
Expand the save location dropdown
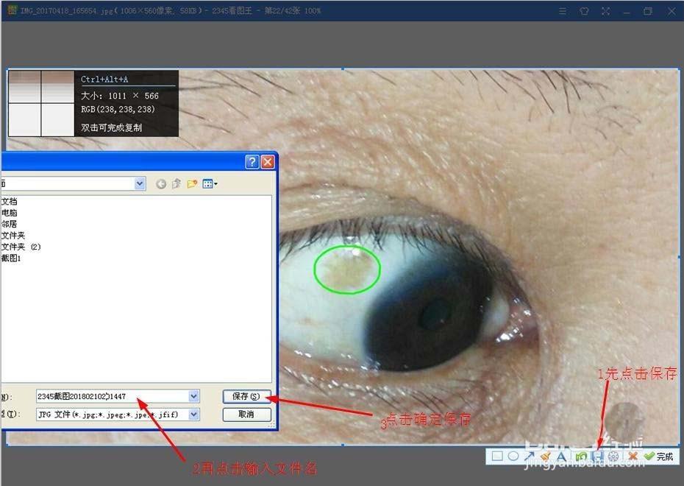tap(140, 183)
